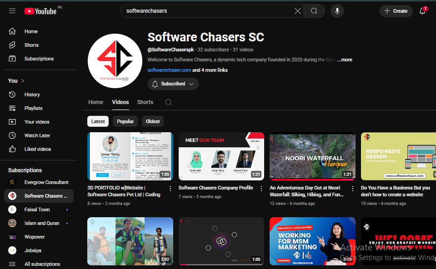Open the Shorts sidebar item
Screen dimensions: 436x269
[x=31, y=45]
